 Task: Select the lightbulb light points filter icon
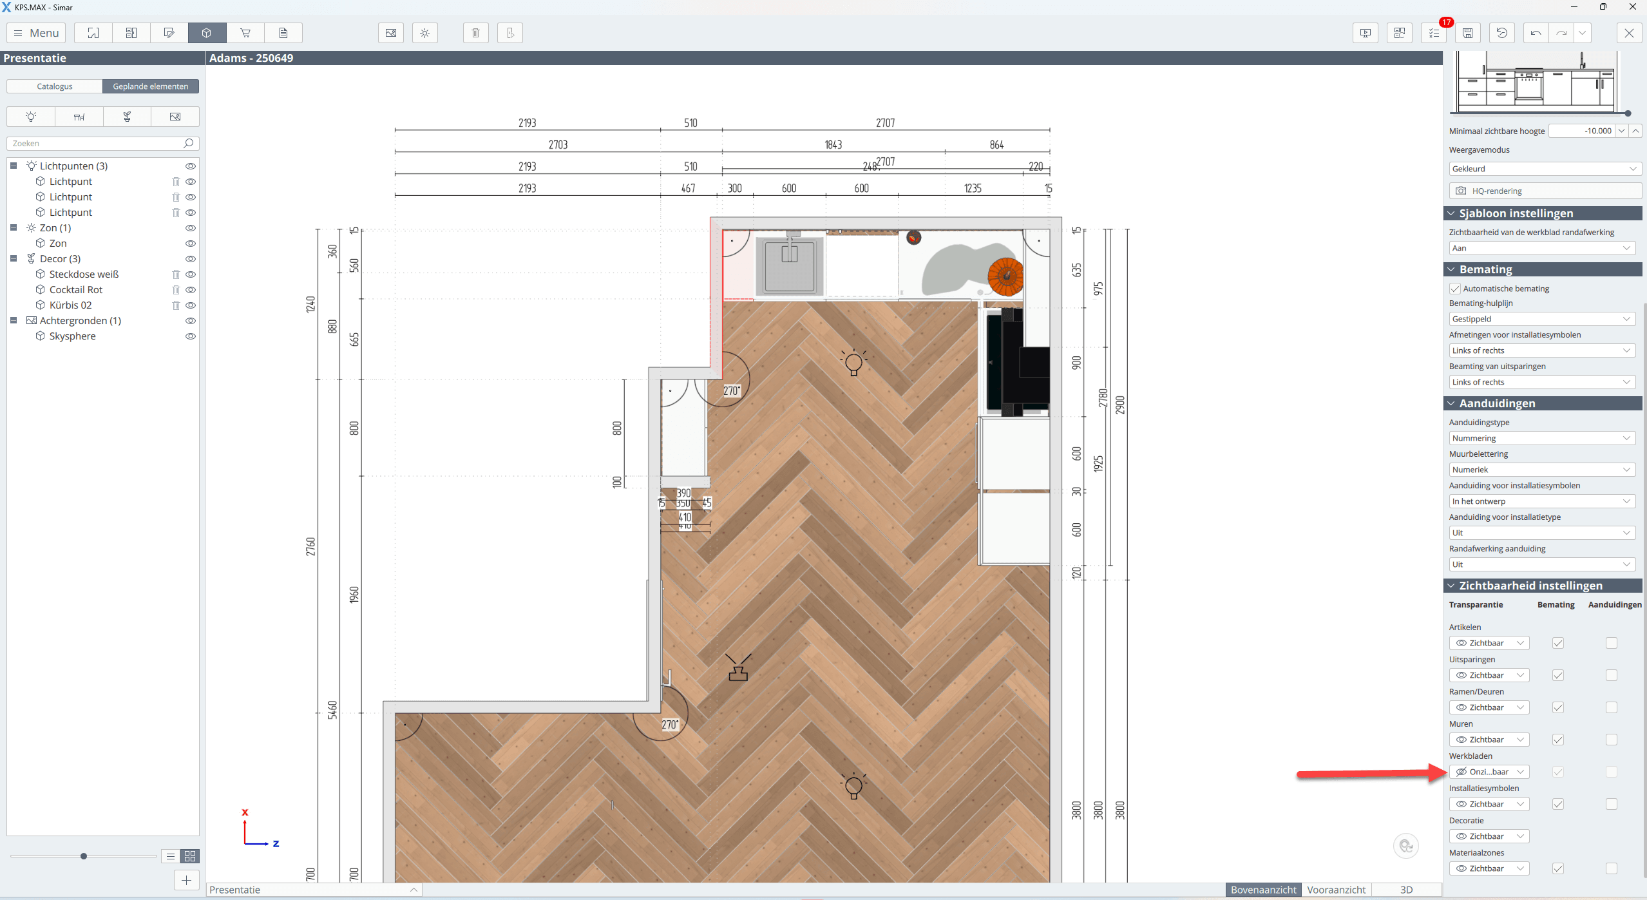tap(31, 117)
